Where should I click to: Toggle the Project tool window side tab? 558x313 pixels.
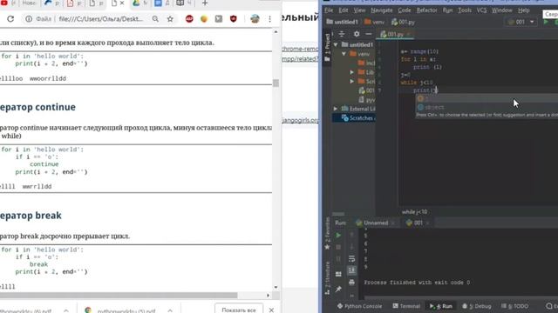tap(328, 47)
